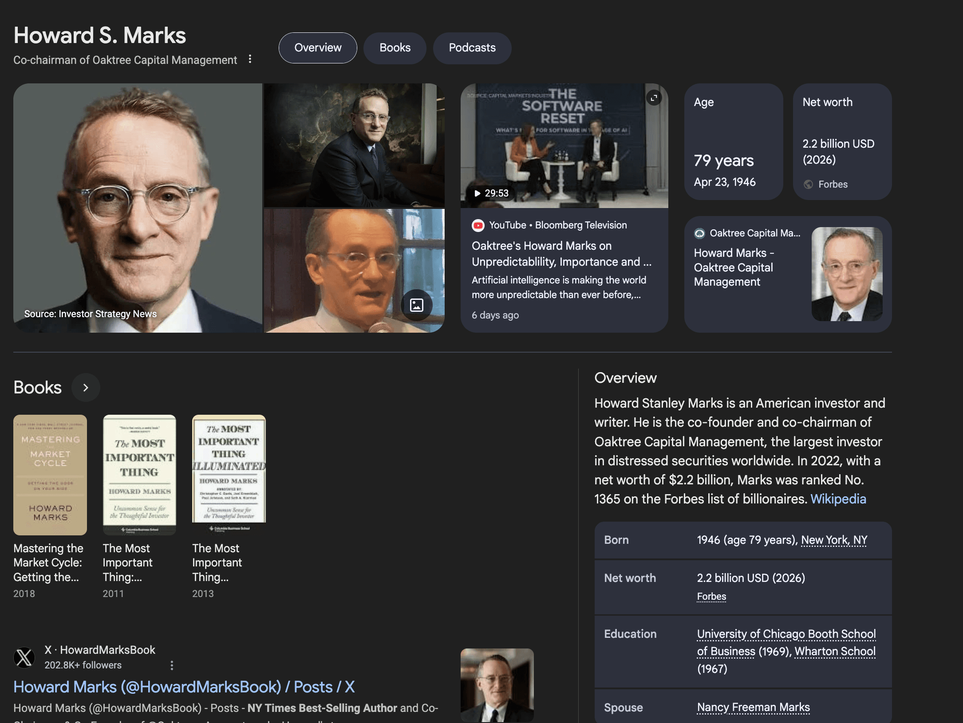Expand the Books section with the arrow
963x723 pixels.
pyautogui.click(x=86, y=388)
